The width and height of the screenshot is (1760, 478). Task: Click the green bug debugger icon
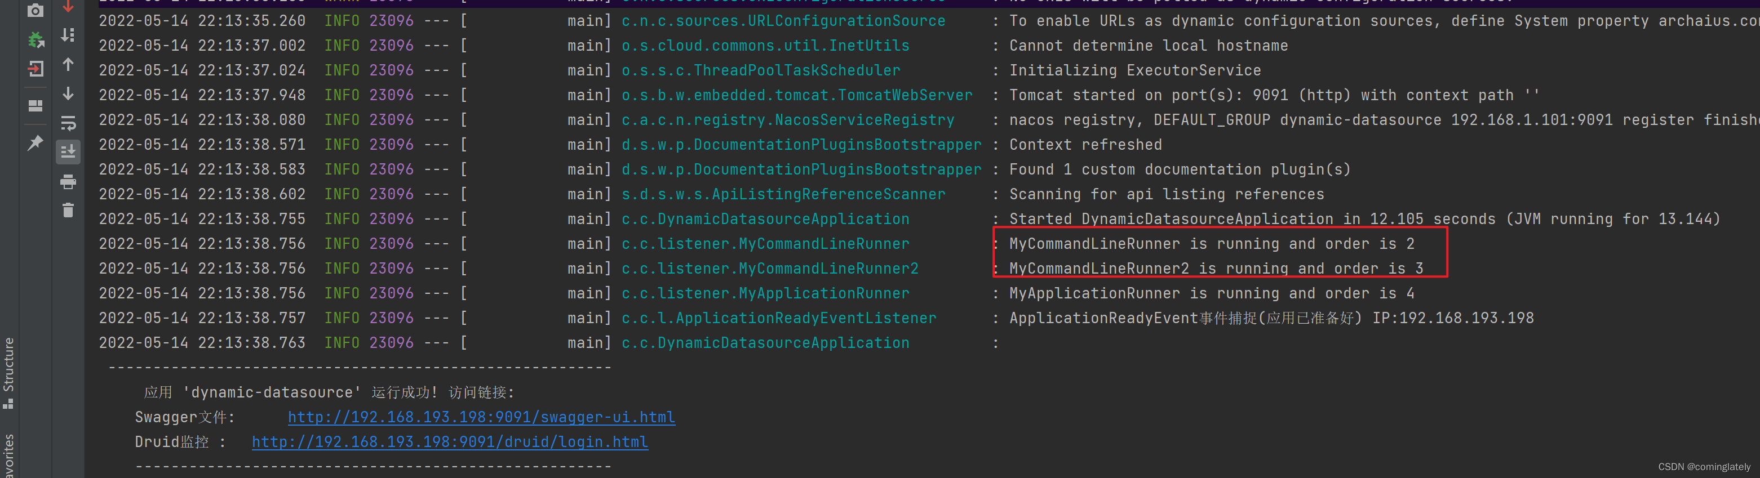click(x=36, y=39)
